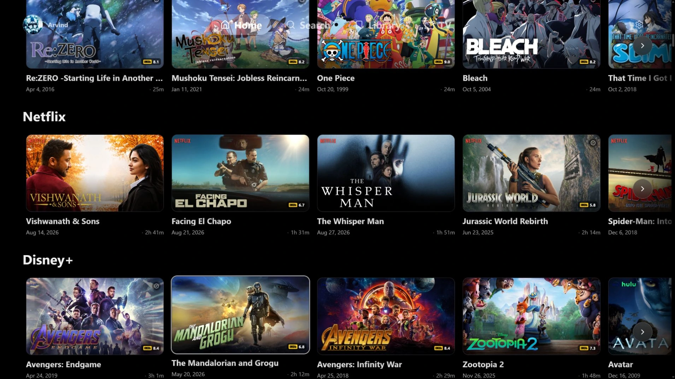Select the Mushoku Tensei poster thumbnail
Viewport: 675px width, 379px height.
(x=240, y=34)
